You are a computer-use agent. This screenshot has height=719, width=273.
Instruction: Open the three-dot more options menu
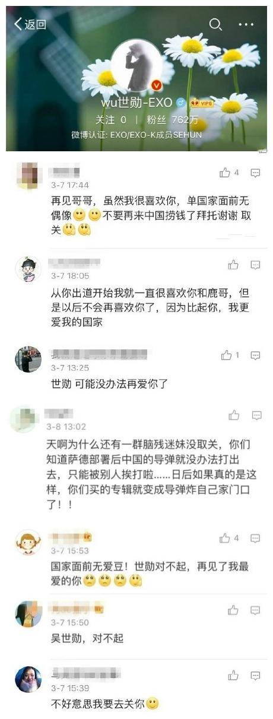246,24
